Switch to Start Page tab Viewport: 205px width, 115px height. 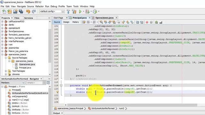coord(58,18)
